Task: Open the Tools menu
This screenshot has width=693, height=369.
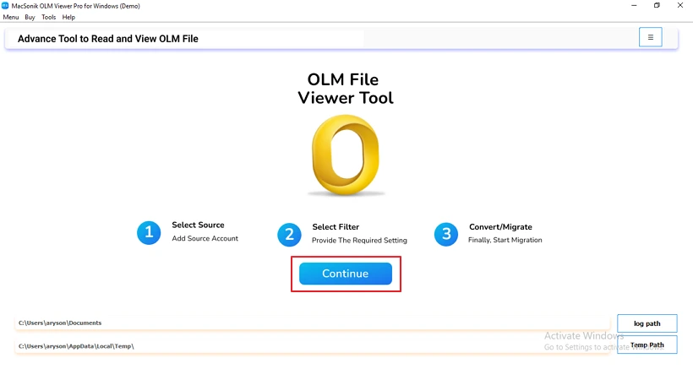Action: [49, 17]
